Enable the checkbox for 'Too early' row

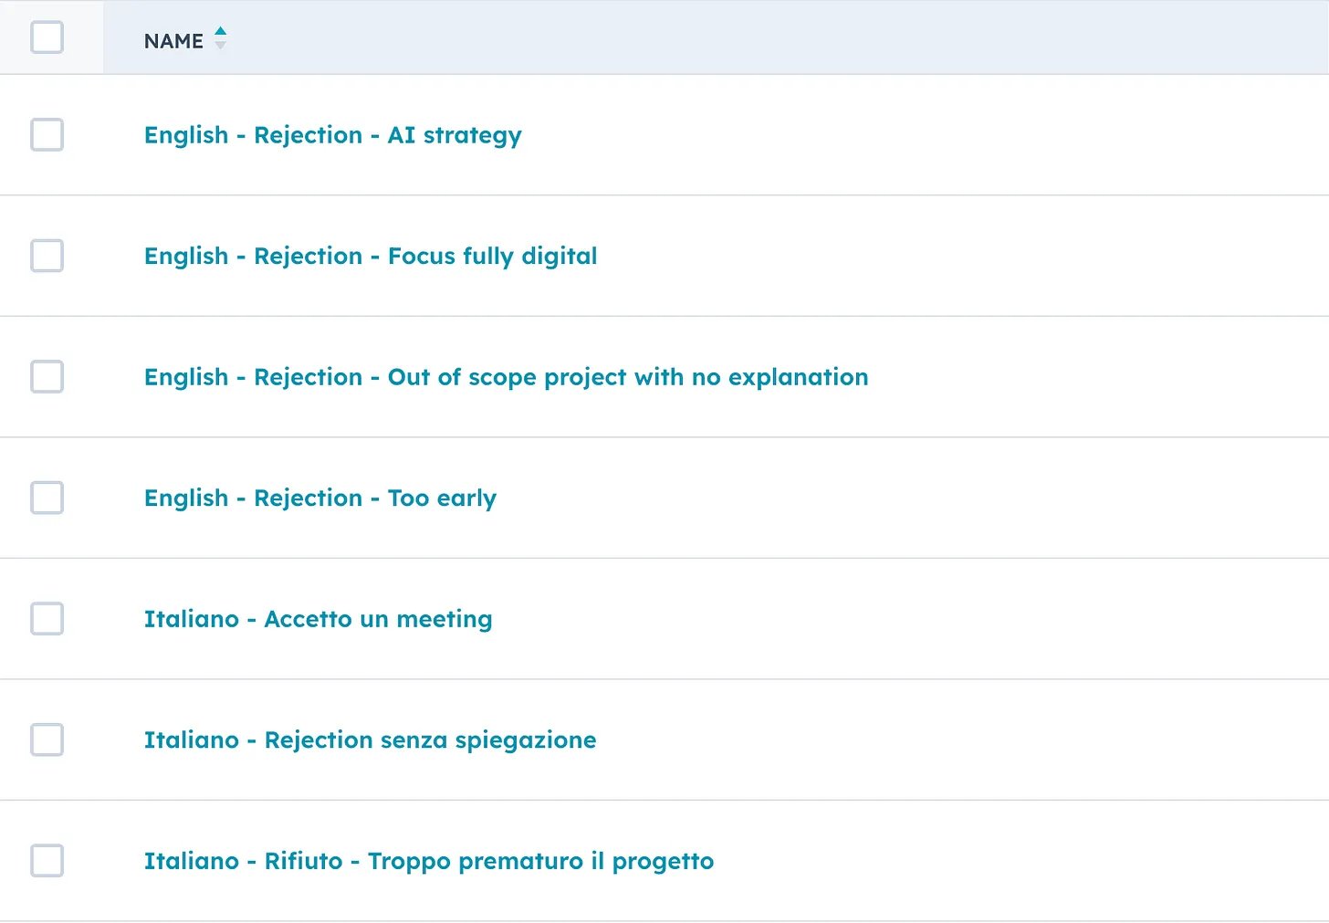pyautogui.click(x=47, y=498)
